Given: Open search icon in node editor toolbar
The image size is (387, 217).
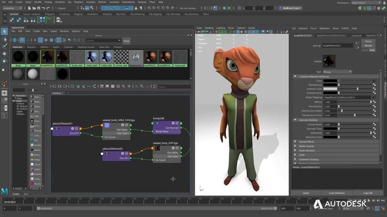Looking at the screenshot, I should coord(124,86).
